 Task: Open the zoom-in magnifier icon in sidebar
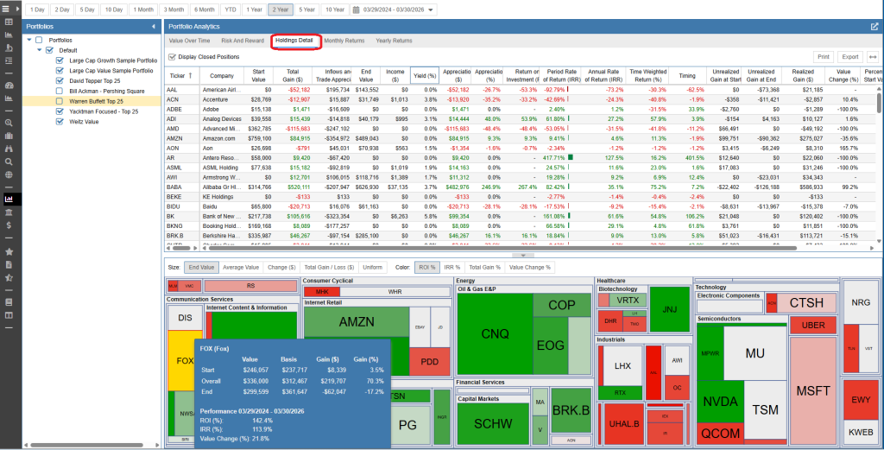click(x=9, y=123)
